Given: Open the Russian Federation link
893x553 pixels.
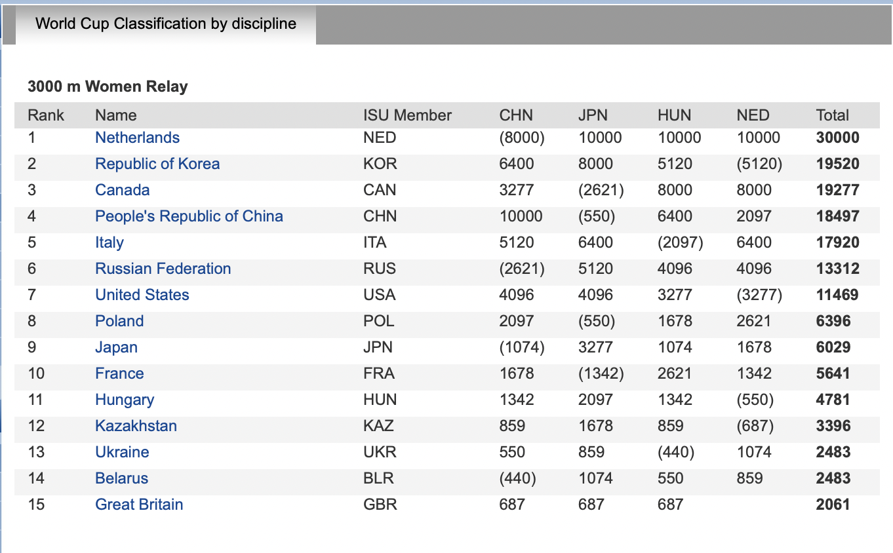Looking at the screenshot, I should [163, 269].
